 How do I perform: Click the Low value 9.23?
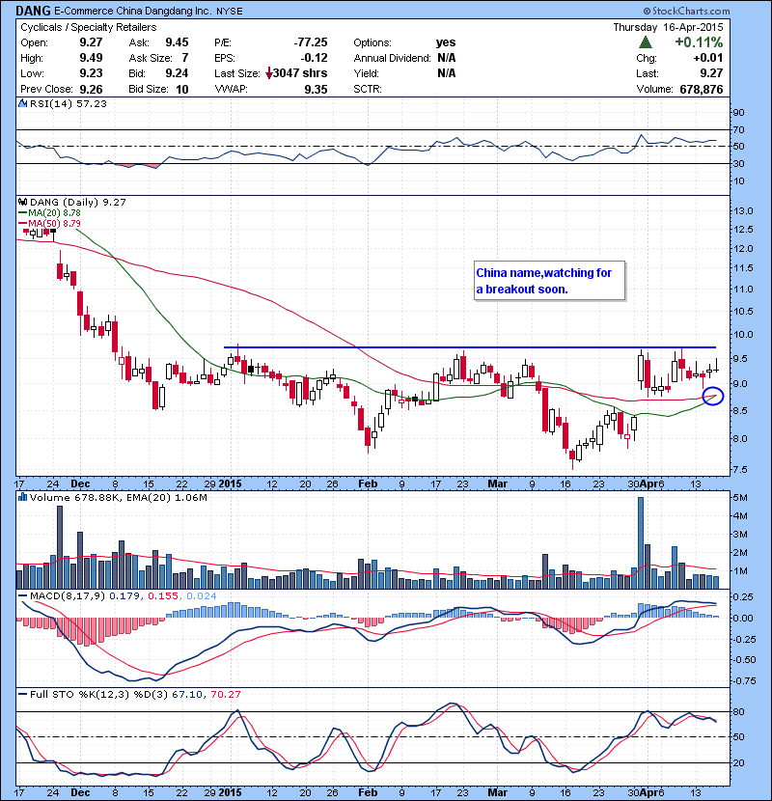coord(91,73)
